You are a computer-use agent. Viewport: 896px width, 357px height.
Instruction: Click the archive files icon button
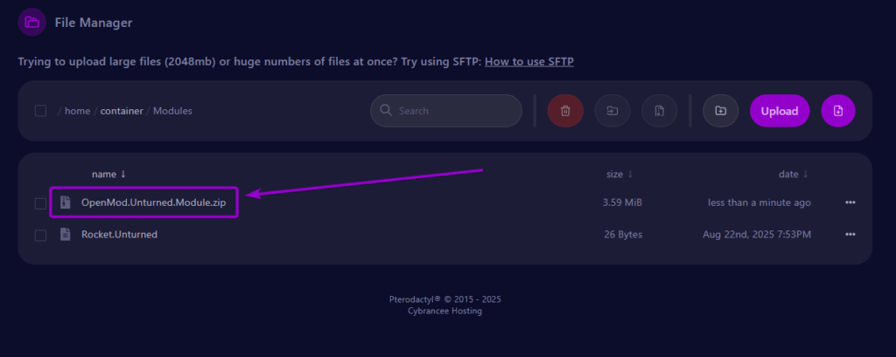click(x=659, y=111)
